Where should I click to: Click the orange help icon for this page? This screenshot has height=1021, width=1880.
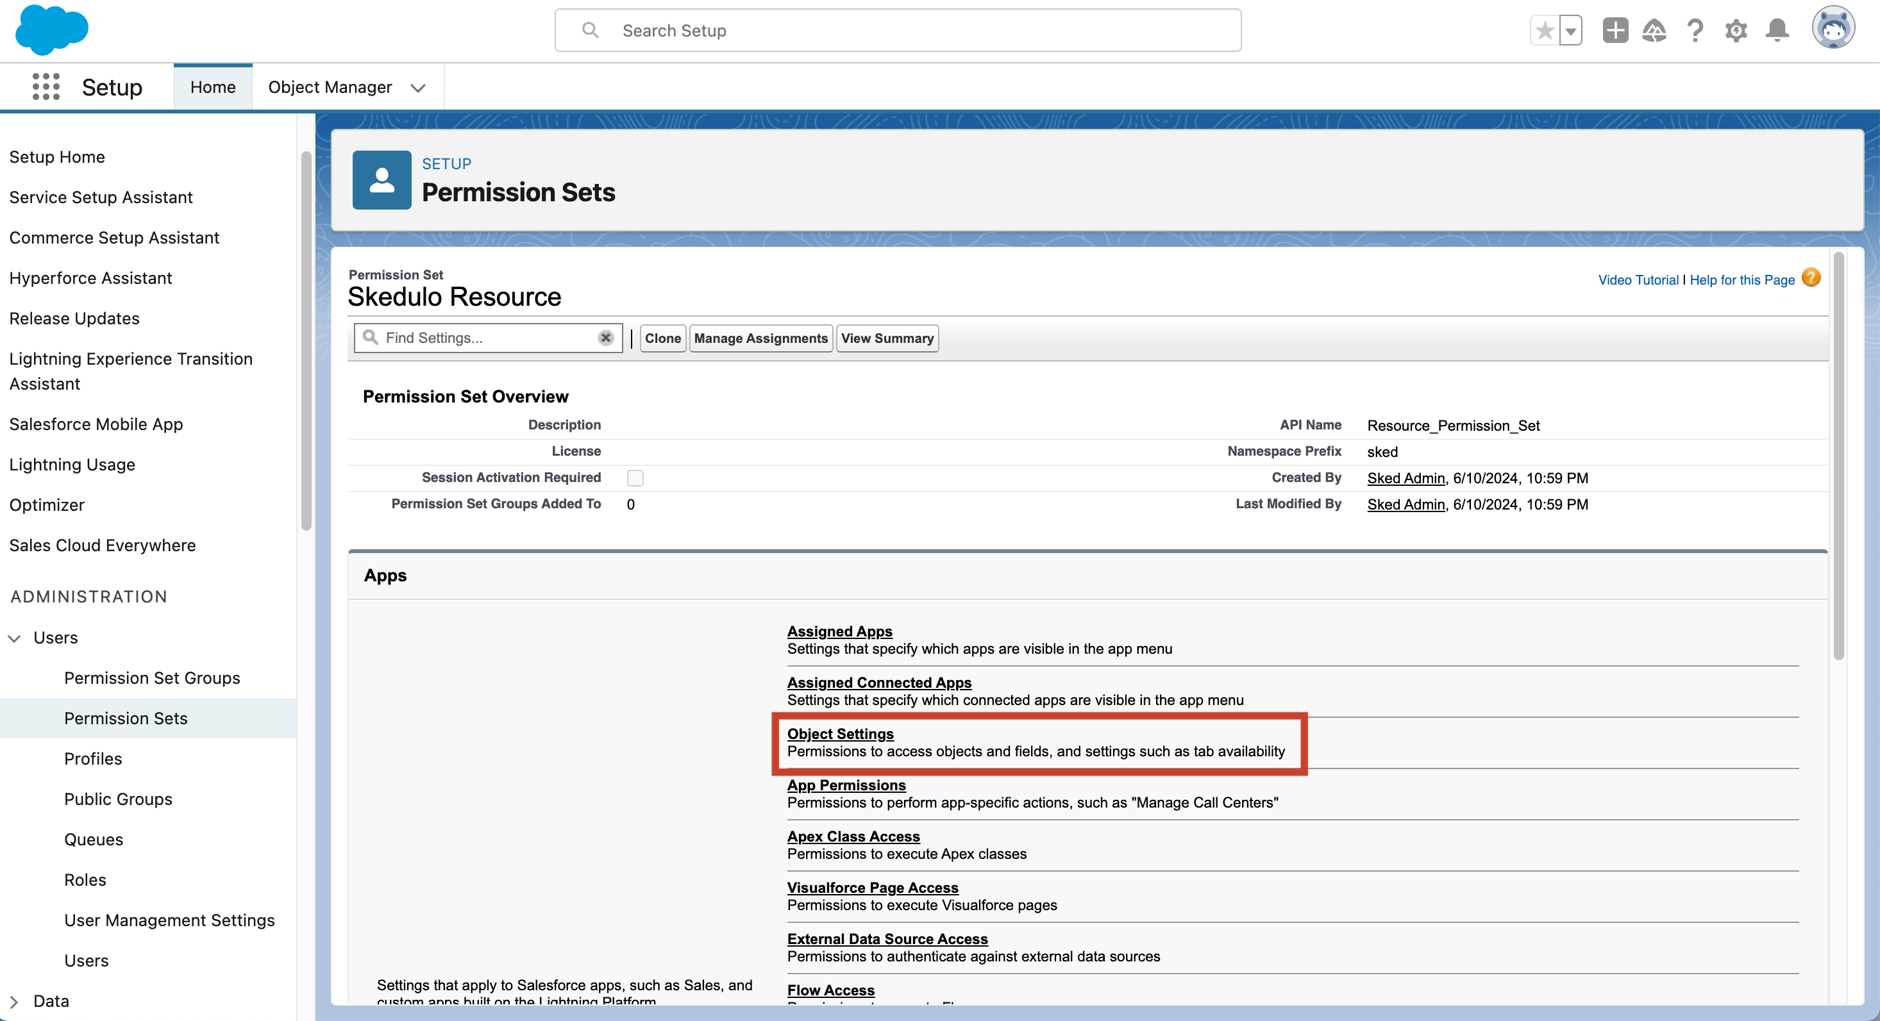(x=1811, y=278)
